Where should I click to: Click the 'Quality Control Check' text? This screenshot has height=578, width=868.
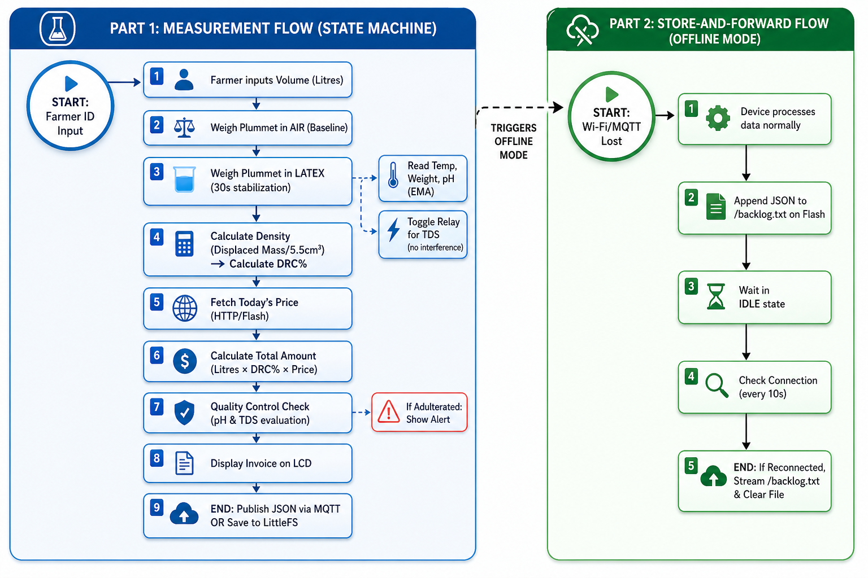[x=260, y=406]
